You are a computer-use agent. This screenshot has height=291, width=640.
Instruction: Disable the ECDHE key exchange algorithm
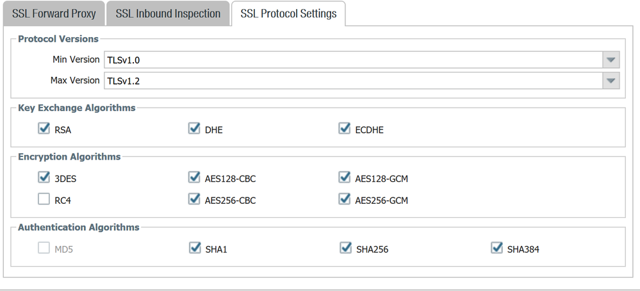[345, 129]
